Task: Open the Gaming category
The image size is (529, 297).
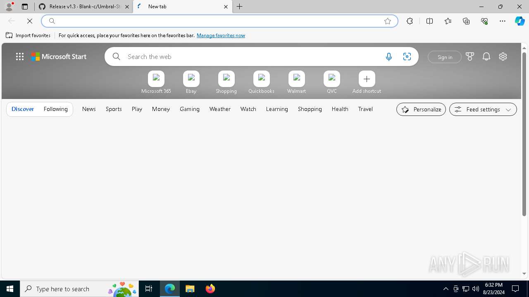Action: pyautogui.click(x=190, y=109)
